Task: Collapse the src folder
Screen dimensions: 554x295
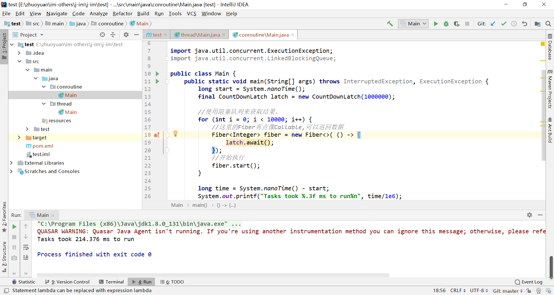Action: (19, 61)
